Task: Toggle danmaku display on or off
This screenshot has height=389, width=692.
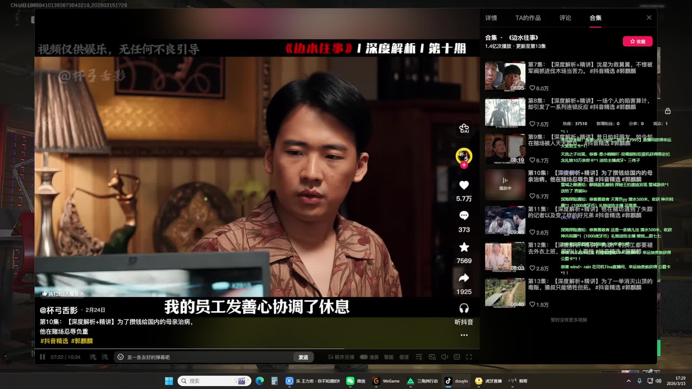Action: (93, 357)
